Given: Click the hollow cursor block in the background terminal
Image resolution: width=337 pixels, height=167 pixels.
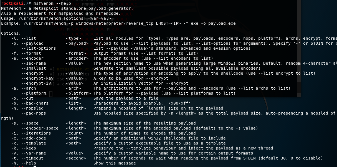Looking at the screenshot, I should tap(51, 94).
